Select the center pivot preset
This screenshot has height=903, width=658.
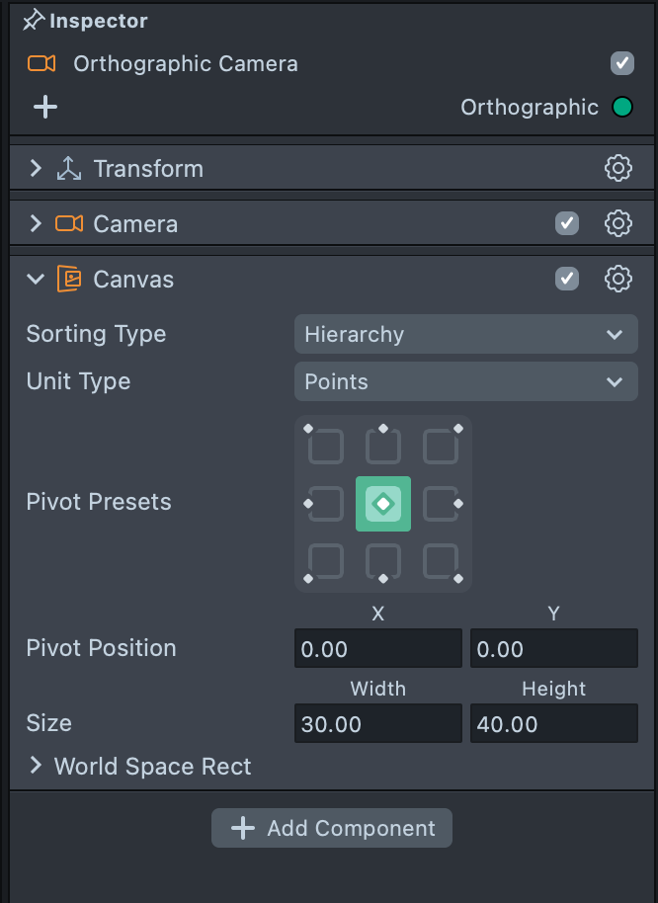pos(382,504)
